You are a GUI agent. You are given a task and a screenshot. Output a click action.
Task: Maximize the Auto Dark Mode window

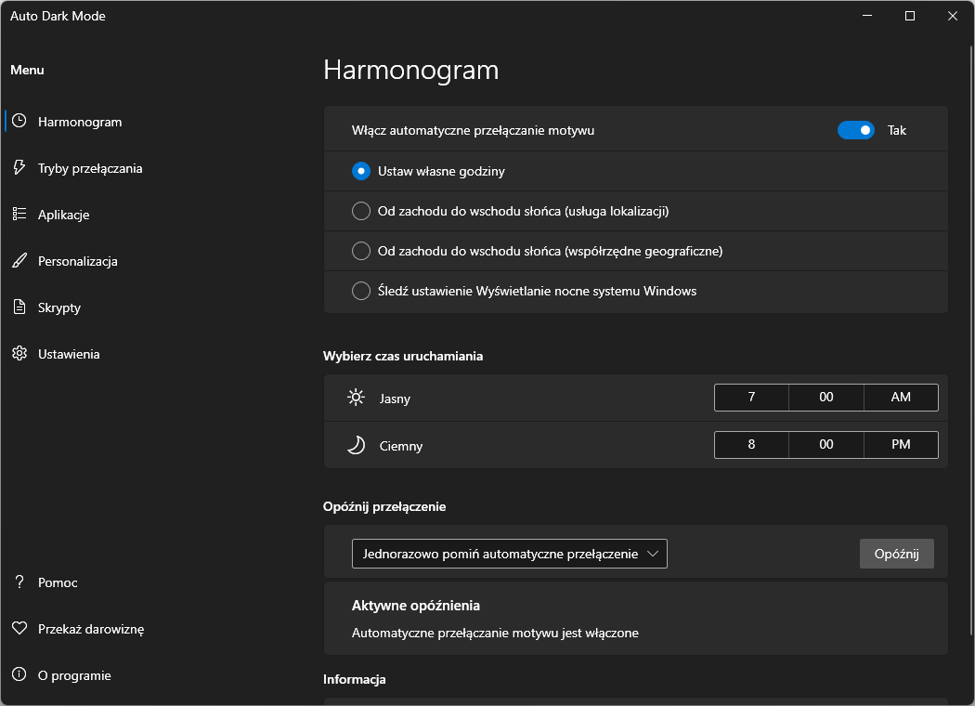[x=910, y=16]
